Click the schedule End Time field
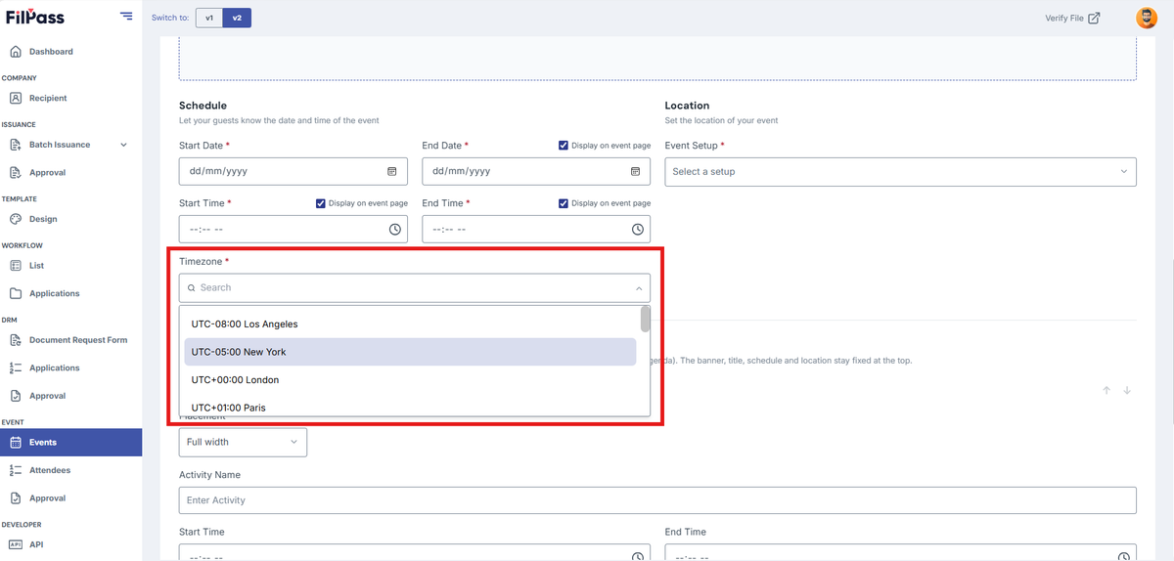The width and height of the screenshot is (1174, 561). (x=536, y=229)
